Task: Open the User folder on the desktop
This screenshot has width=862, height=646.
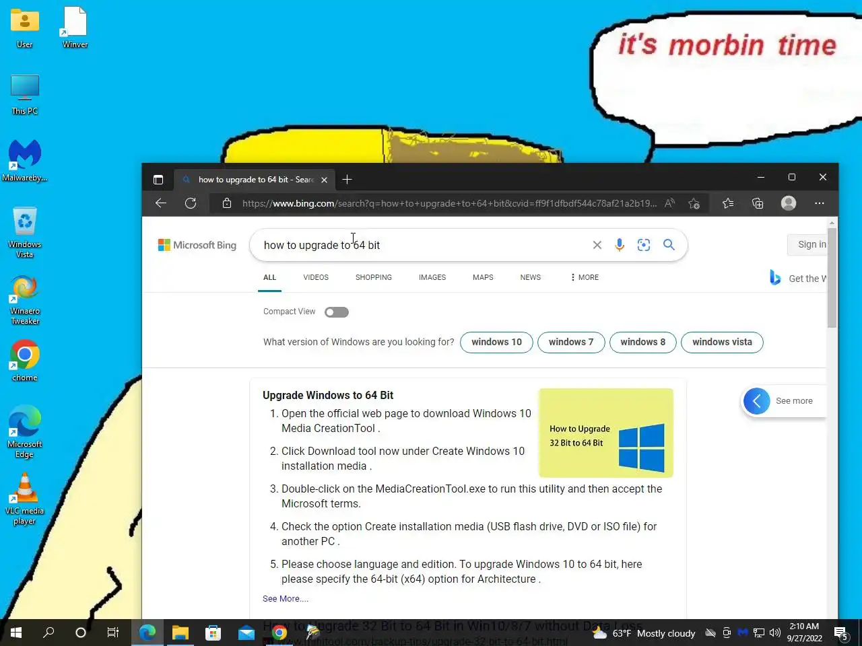Action: pyautogui.click(x=25, y=28)
